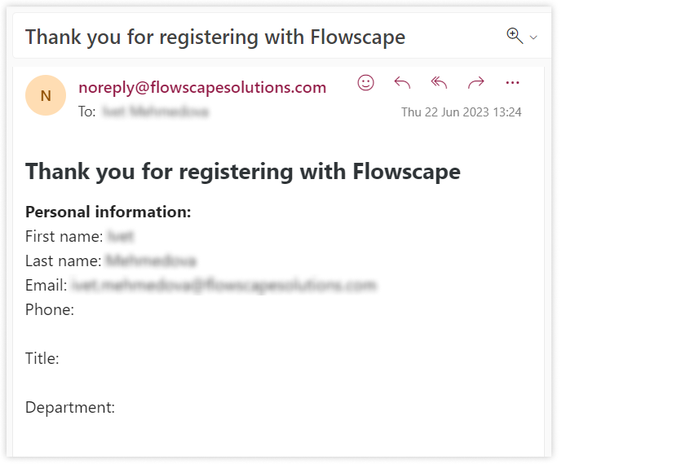Reply using the single-arrow reply icon
Image resolution: width=699 pixels, height=464 pixels.
pyautogui.click(x=402, y=83)
